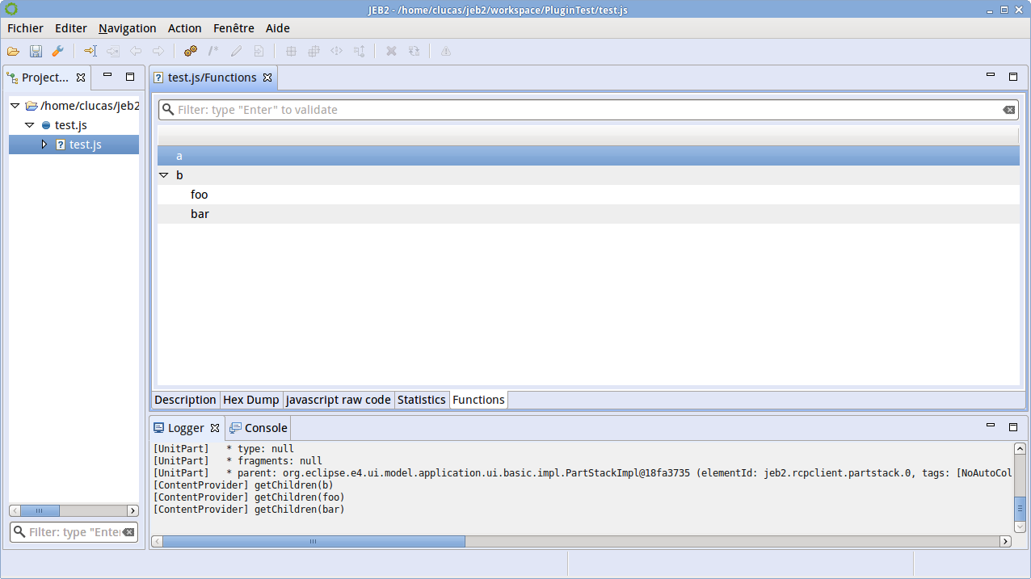Show the Javascript raw code tab
Viewport: 1031px width, 579px height.
339,400
